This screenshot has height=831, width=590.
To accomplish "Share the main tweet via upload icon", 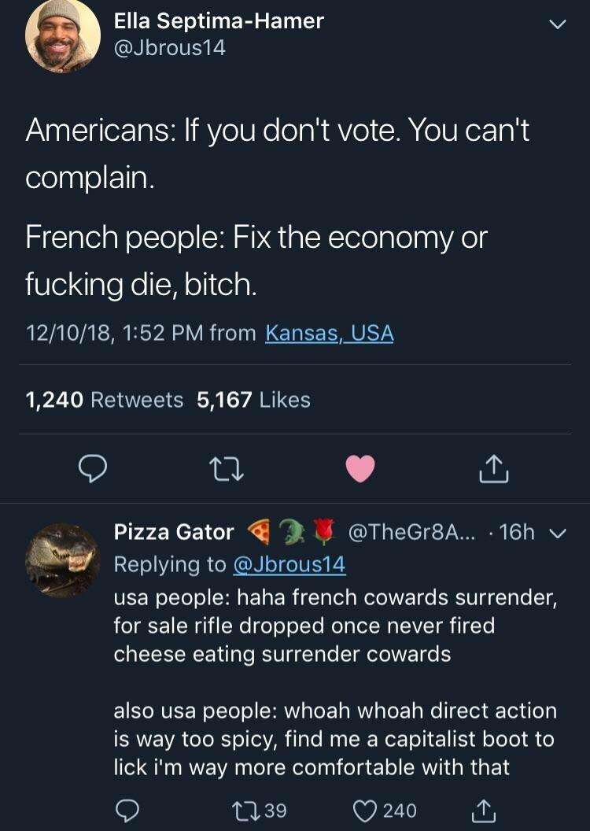I will tap(494, 470).
